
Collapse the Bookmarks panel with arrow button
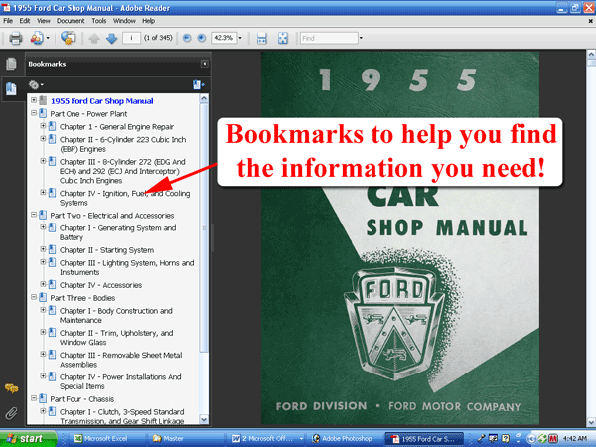[204, 64]
